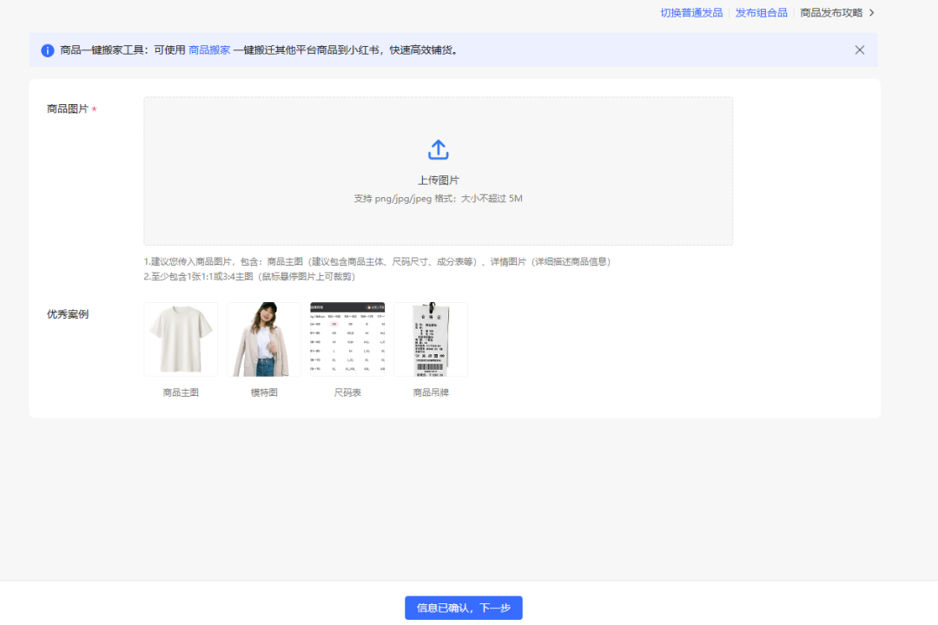Click the red asterisk beside 商品图片
Screen dimensions: 938x625
(x=93, y=109)
